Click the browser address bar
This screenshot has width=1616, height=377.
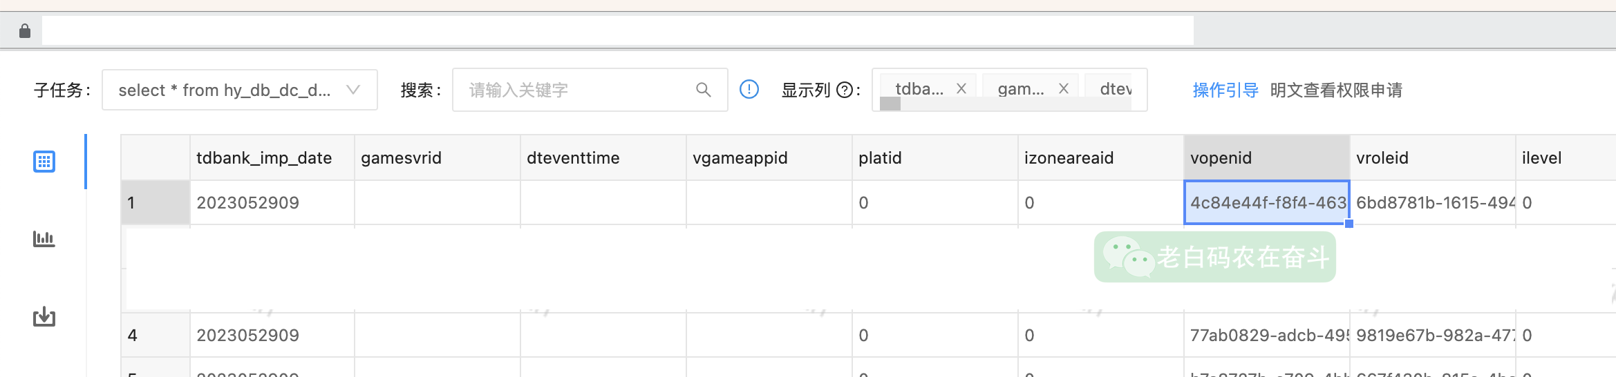[x=618, y=31]
